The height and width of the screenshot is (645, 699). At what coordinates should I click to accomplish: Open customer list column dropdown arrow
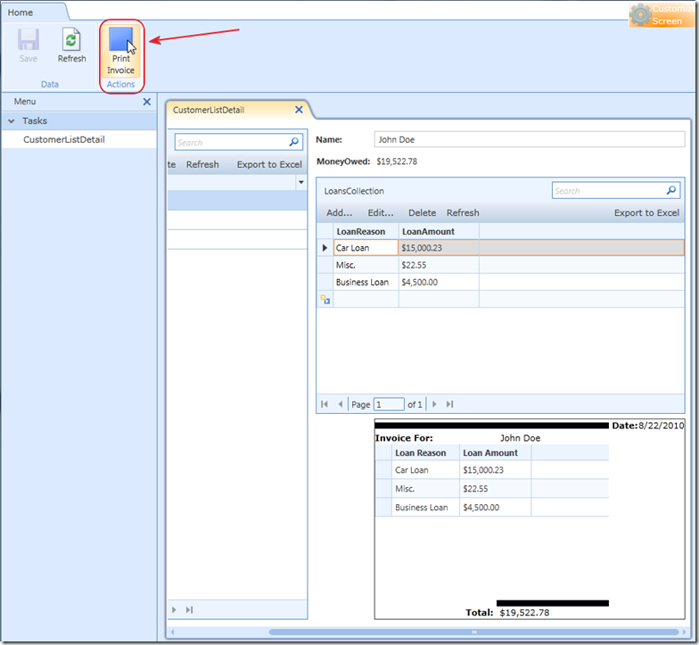pyautogui.click(x=301, y=182)
